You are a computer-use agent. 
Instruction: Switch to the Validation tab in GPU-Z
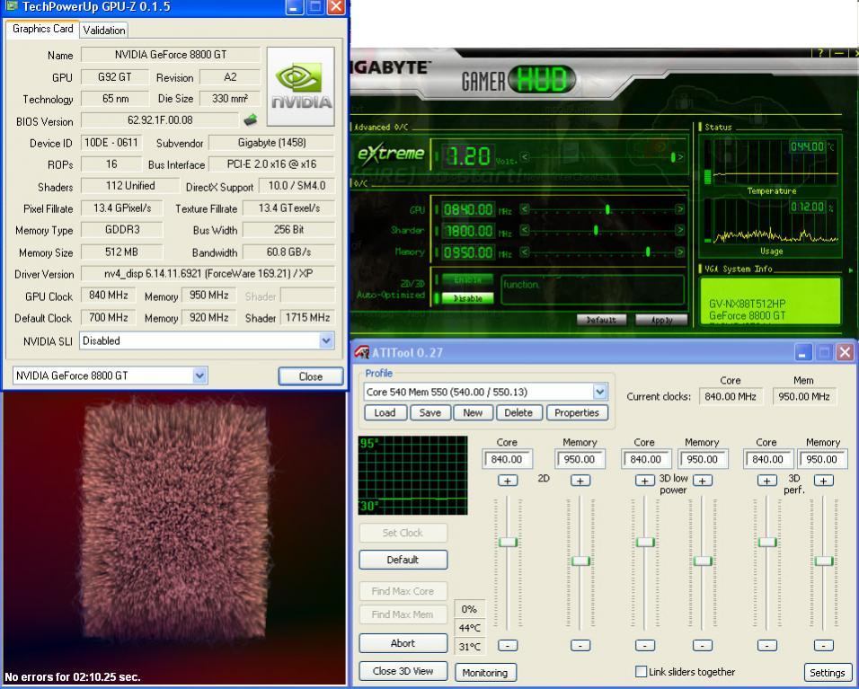pos(104,31)
